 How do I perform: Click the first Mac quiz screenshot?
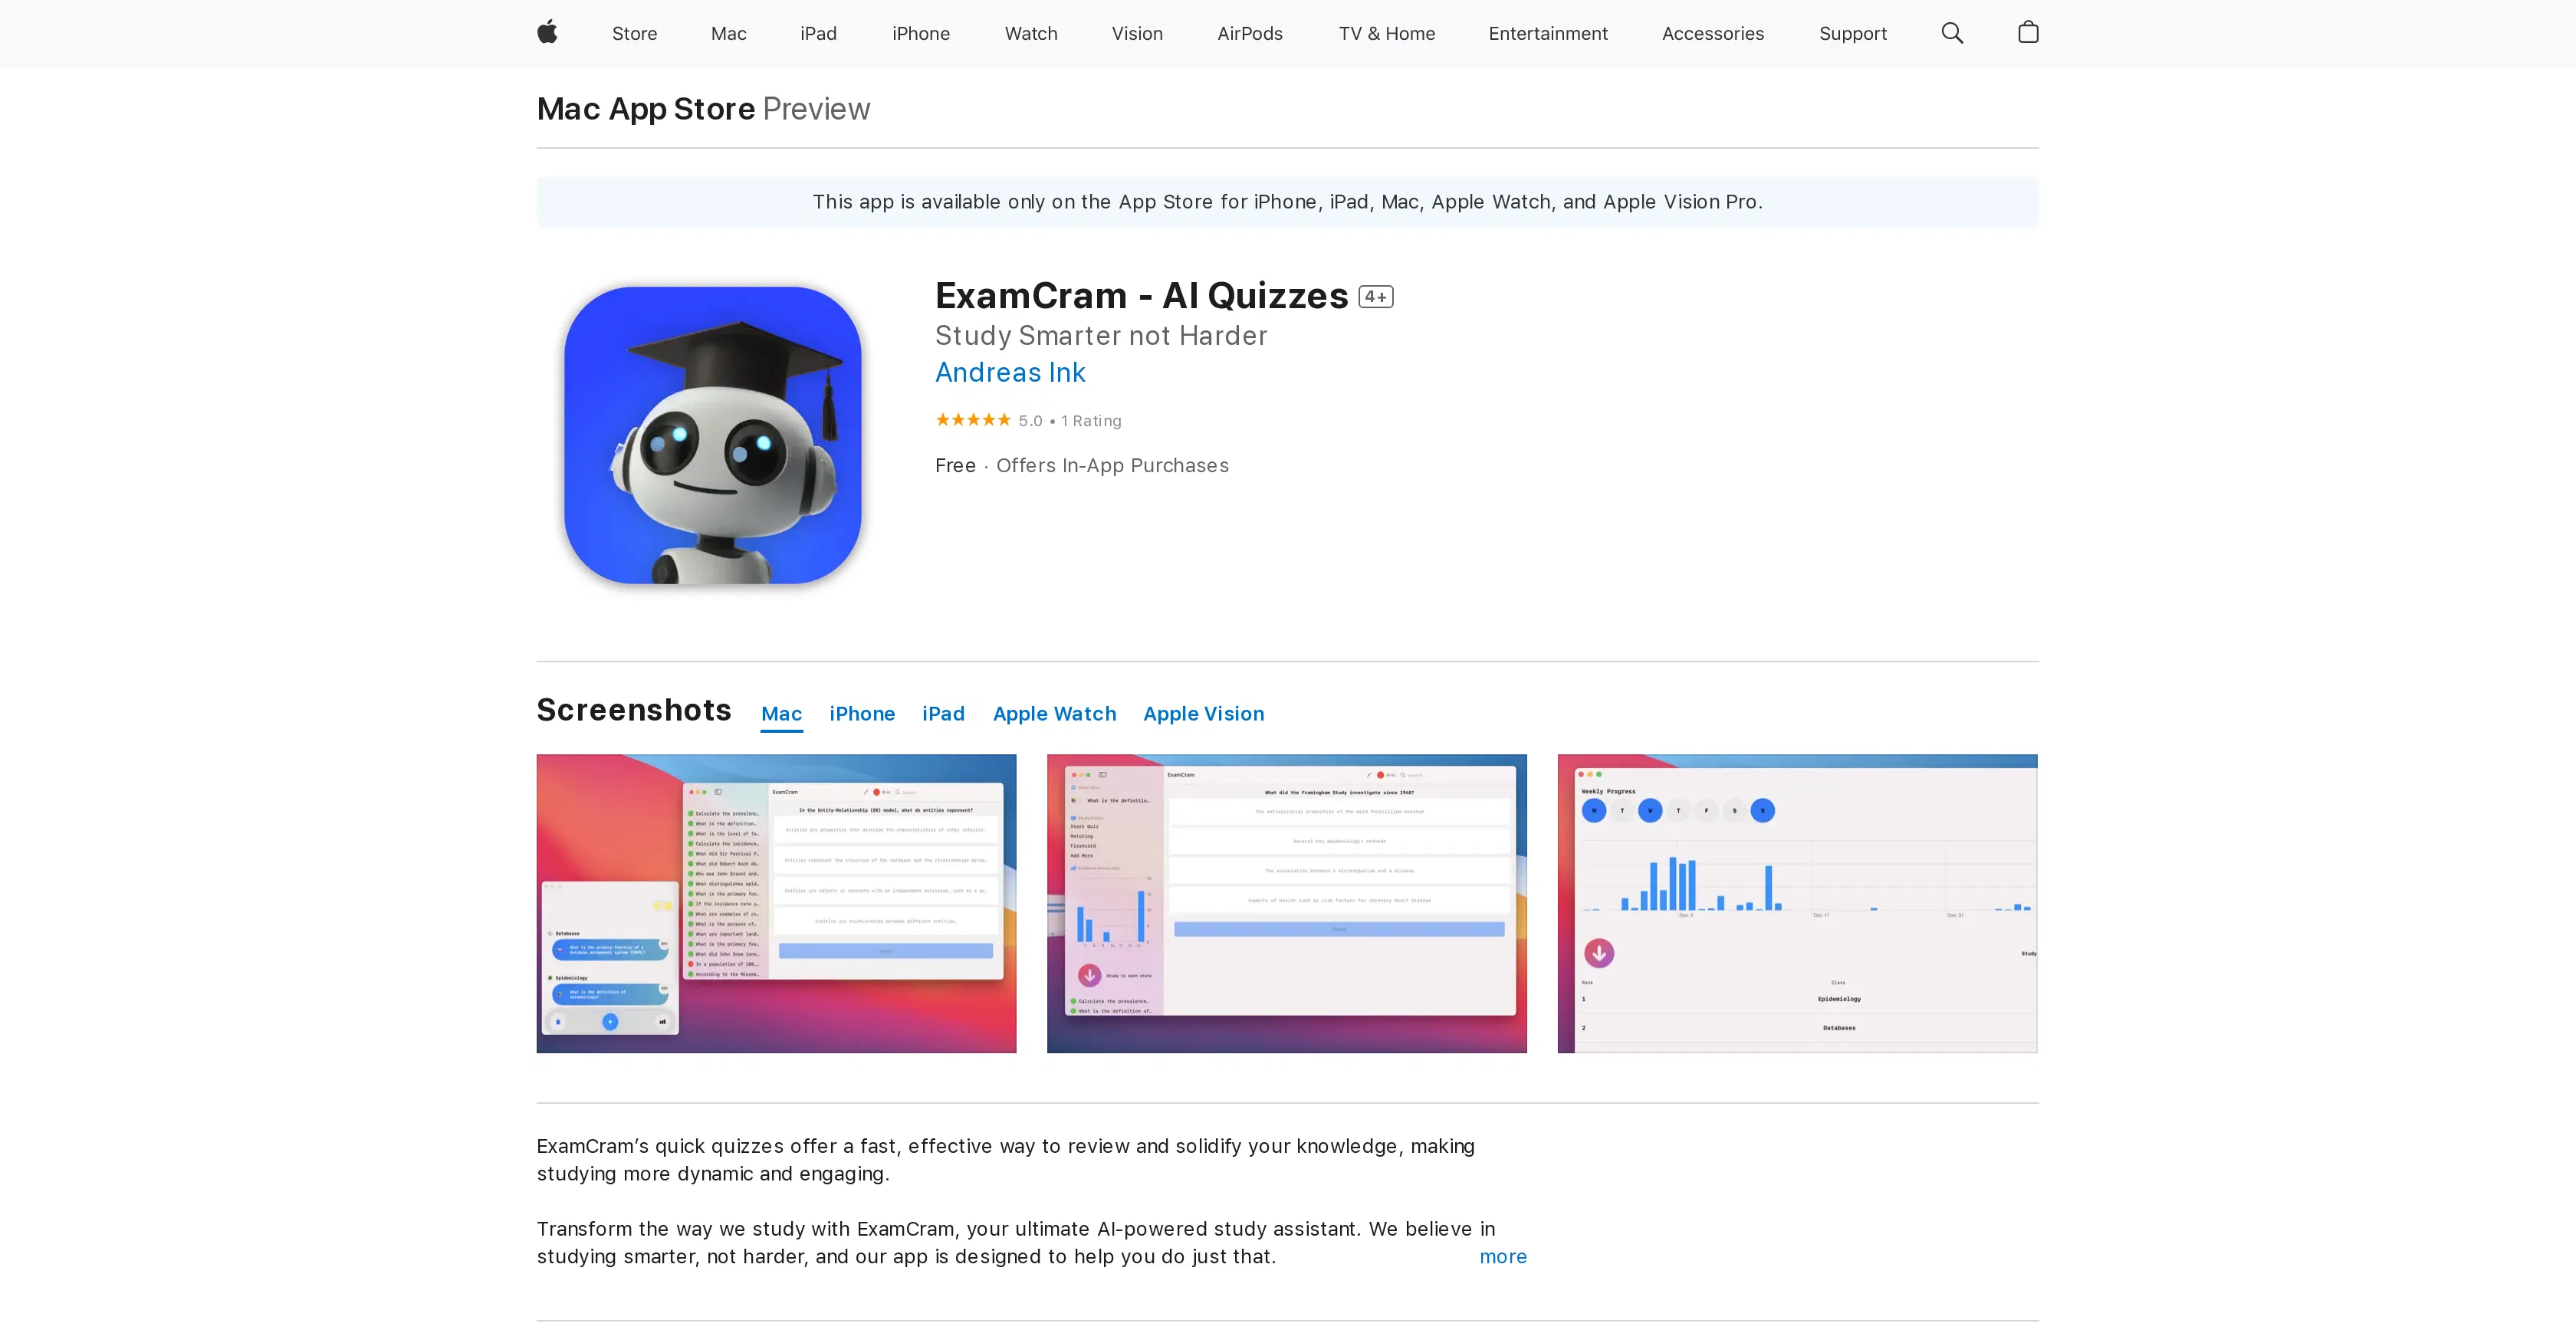[x=776, y=903]
